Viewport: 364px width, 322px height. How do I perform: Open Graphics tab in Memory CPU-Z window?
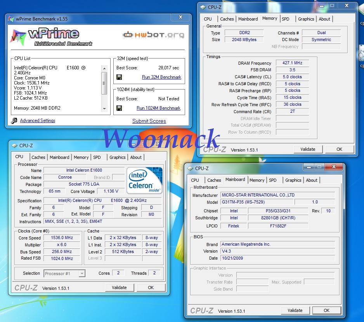click(x=306, y=19)
